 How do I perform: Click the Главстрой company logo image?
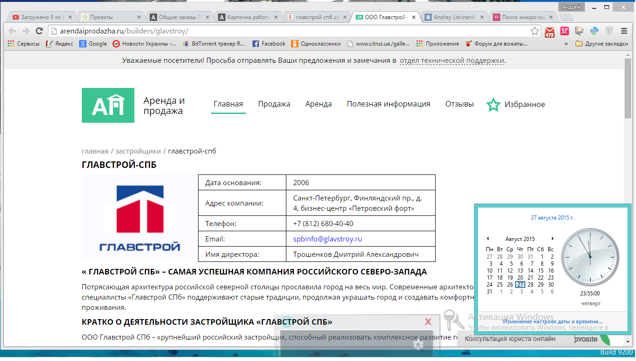[x=139, y=217]
